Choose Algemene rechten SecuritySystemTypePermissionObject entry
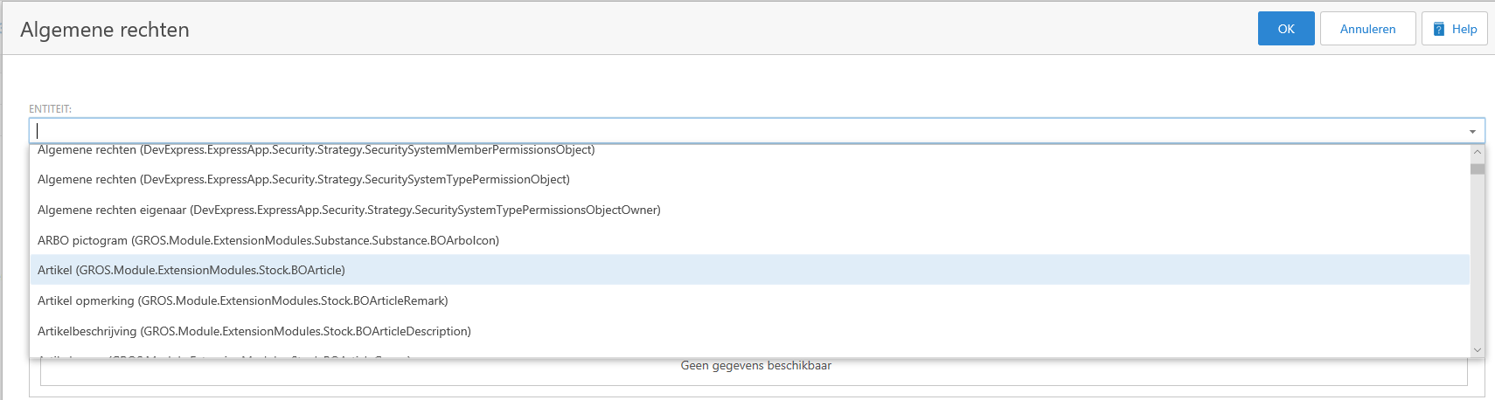Viewport: 1495px width, 400px height. 303,180
